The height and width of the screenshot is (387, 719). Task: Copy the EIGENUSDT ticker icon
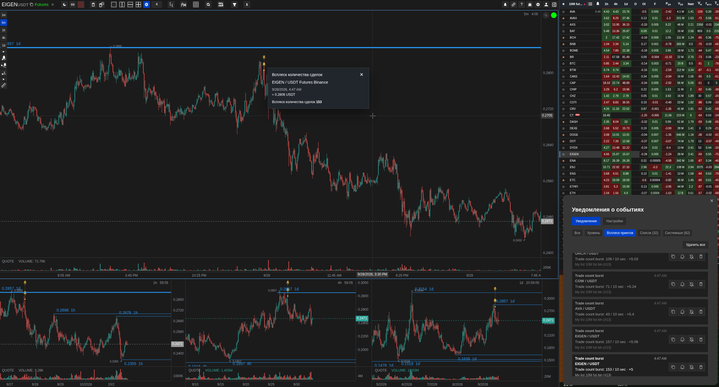pyautogui.click(x=31, y=5)
